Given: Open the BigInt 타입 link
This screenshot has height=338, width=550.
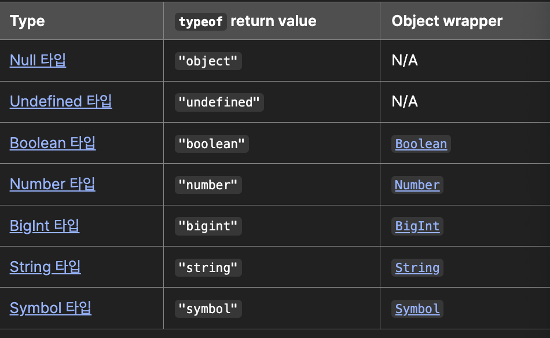Looking at the screenshot, I should click(45, 226).
